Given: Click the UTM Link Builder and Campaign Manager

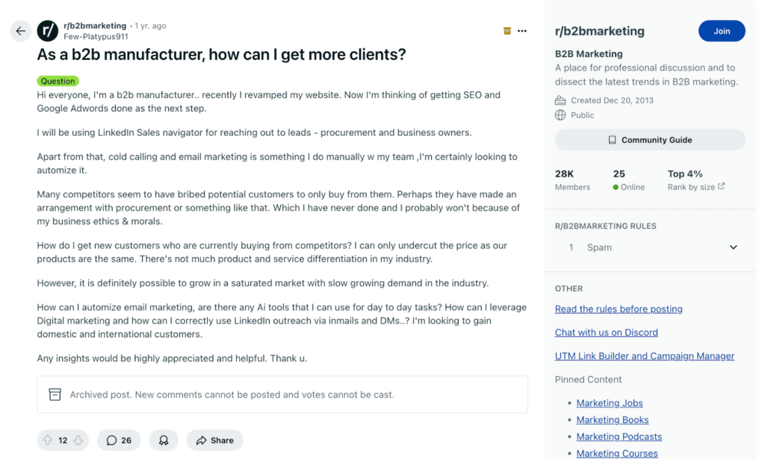Looking at the screenshot, I should (645, 355).
